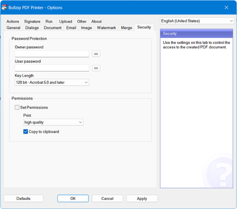
Task: Switch to the General tab
Action: pyautogui.click(x=13, y=27)
